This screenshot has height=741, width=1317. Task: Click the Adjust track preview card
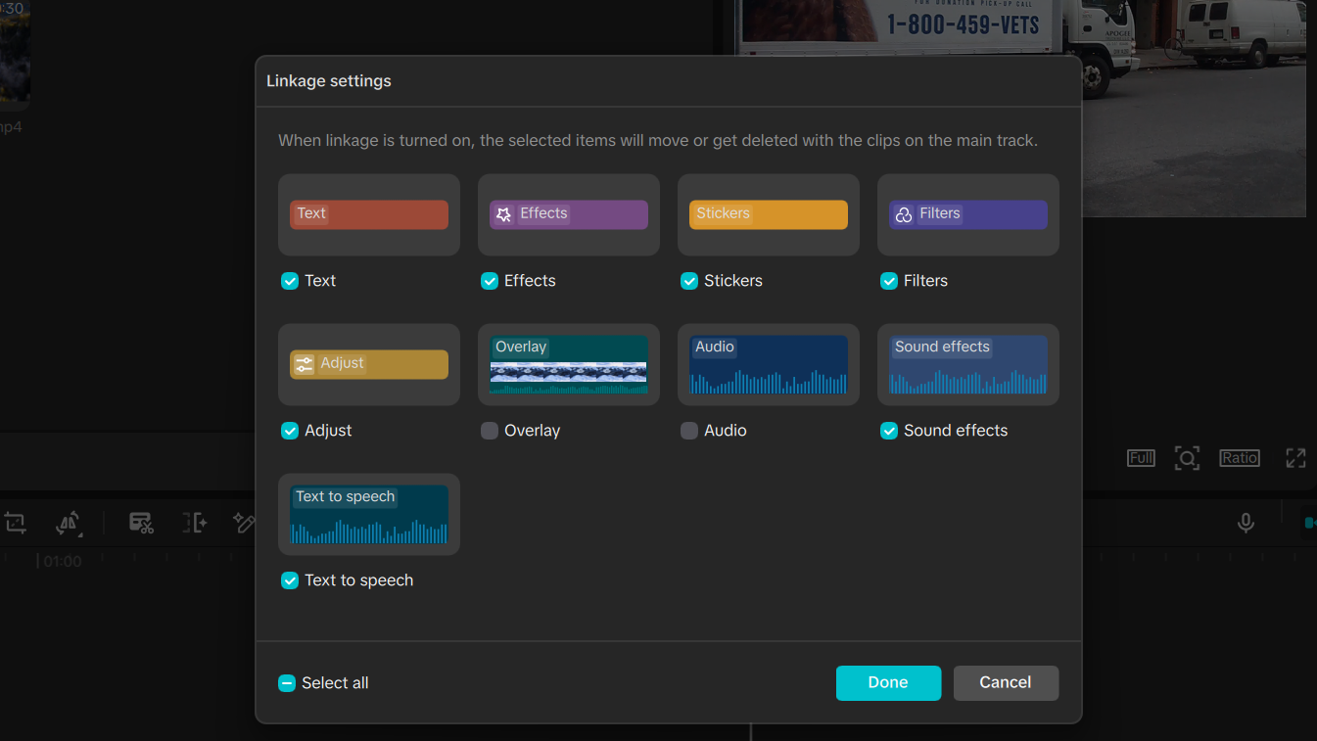click(369, 365)
